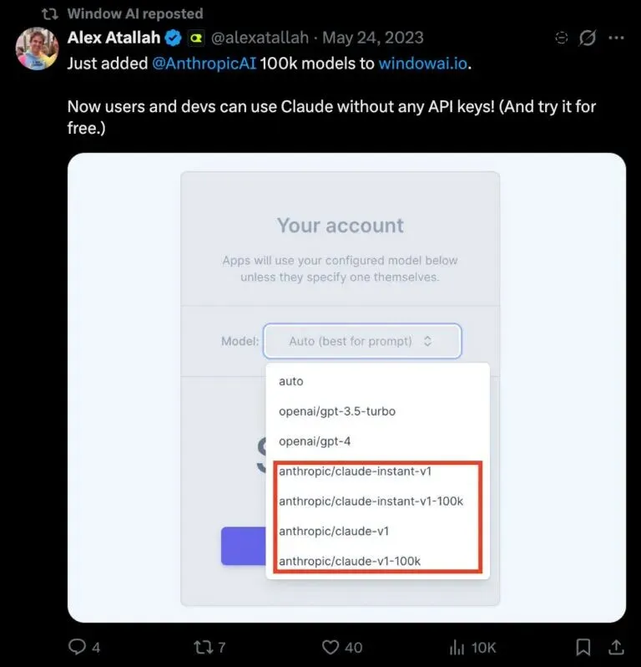Open the windowai.io link
This screenshot has width=641, height=667.
(422, 64)
